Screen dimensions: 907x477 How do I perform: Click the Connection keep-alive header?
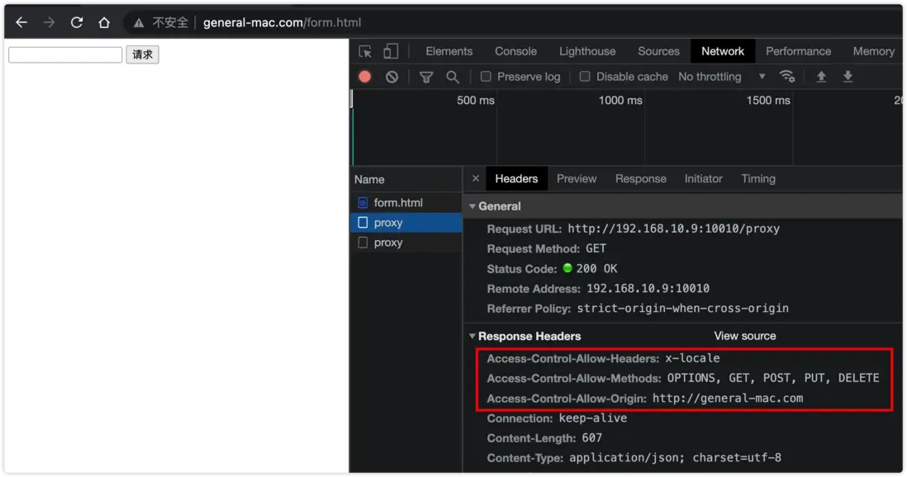(x=557, y=418)
